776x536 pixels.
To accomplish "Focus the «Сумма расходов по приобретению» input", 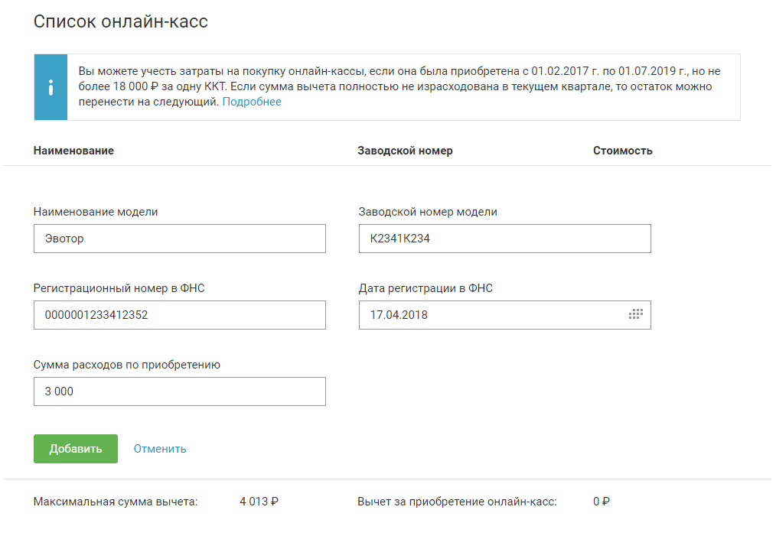I will click(180, 391).
